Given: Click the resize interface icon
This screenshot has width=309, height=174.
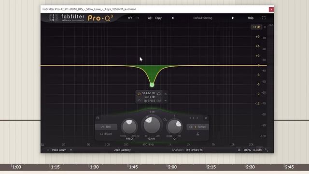Looking at the screenshot, I should click(x=267, y=150).
